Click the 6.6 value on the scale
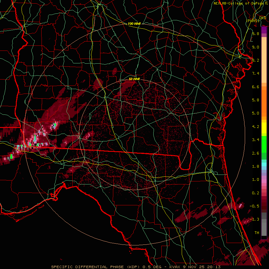 (x=256, y=87)
